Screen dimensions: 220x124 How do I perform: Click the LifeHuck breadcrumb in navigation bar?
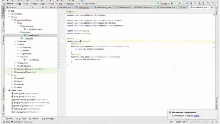[x=8, y=4]
